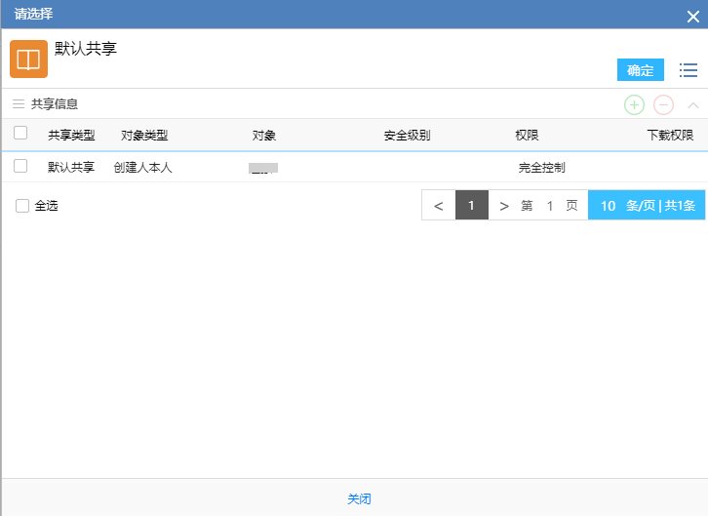Go to the previous page arrow
708x516 pixels.
439,206
